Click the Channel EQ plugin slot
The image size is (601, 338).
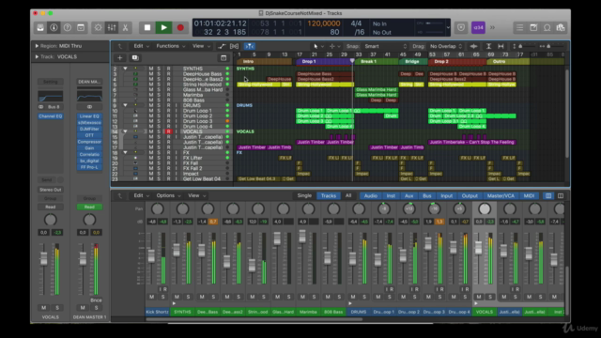[x=50, y=116]
